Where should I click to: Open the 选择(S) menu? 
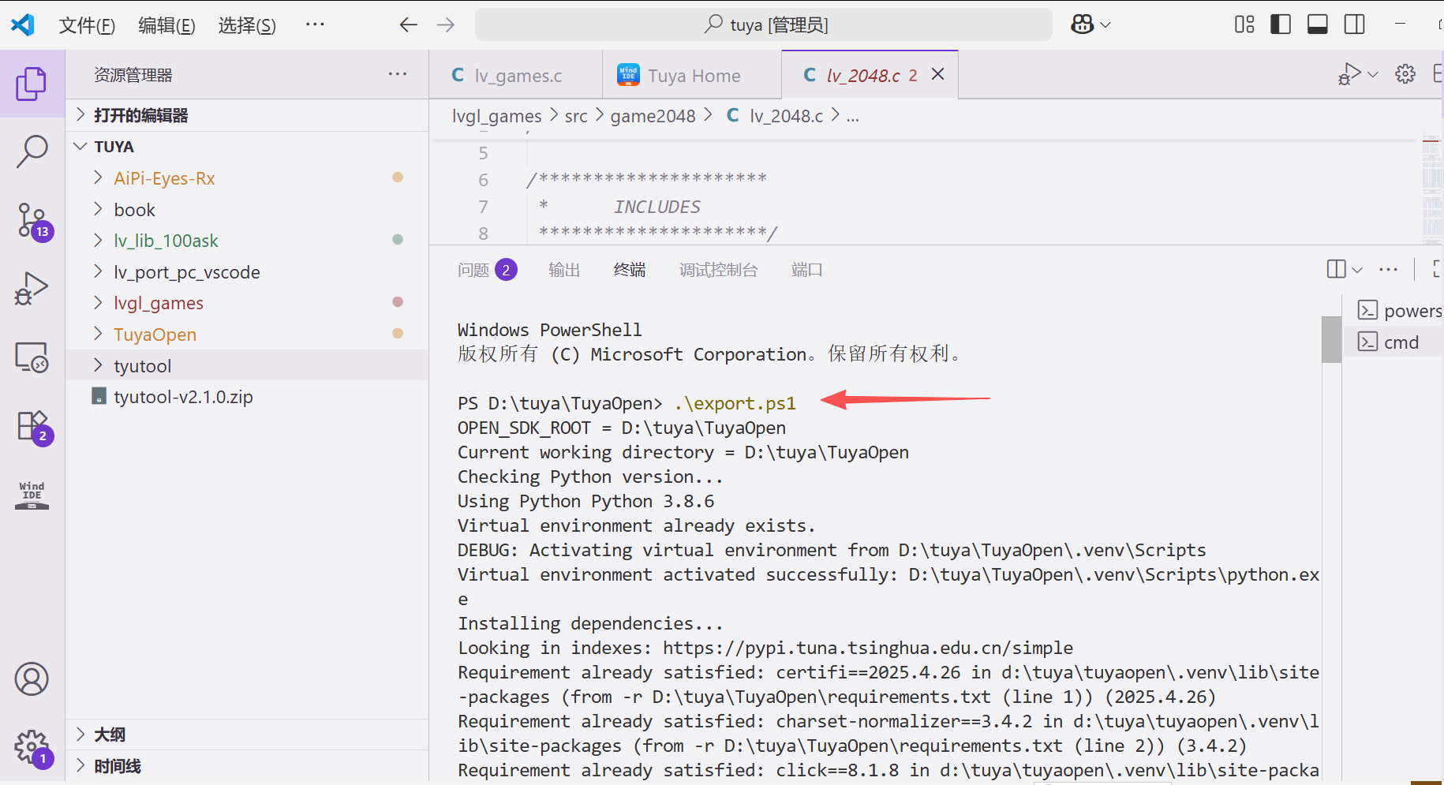coord(247,25)
